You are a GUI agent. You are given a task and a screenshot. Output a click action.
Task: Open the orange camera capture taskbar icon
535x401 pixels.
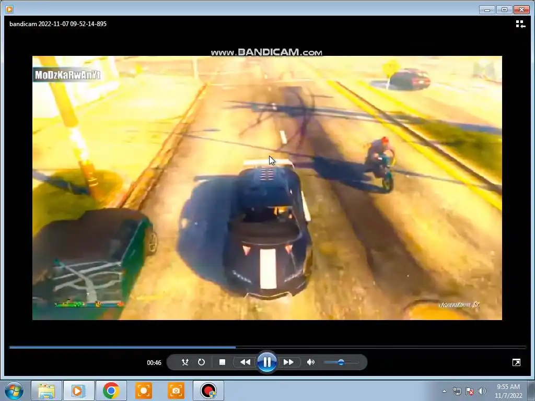(176, 391)
